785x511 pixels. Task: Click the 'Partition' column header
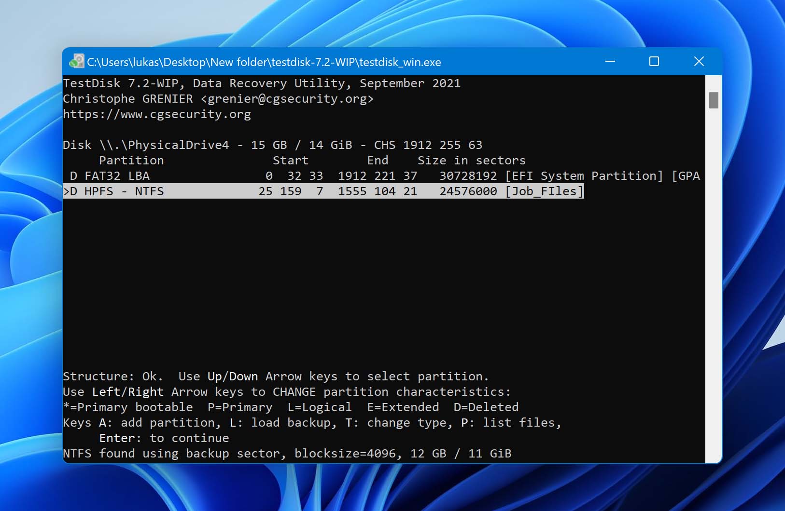click(x=131, y=161)
